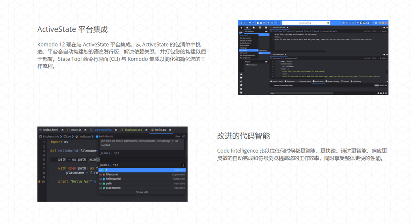
Task: Click the gear icon beside The Project header
Action: 266,31
